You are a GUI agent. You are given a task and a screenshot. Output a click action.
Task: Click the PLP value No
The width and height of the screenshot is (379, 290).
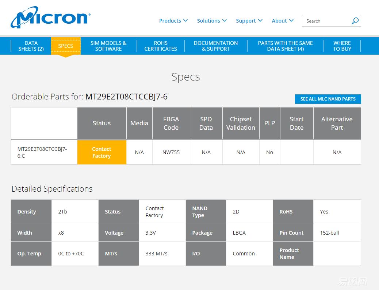[x=269, y=152]
